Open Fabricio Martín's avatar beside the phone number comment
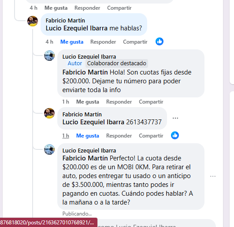 point(49,113)
